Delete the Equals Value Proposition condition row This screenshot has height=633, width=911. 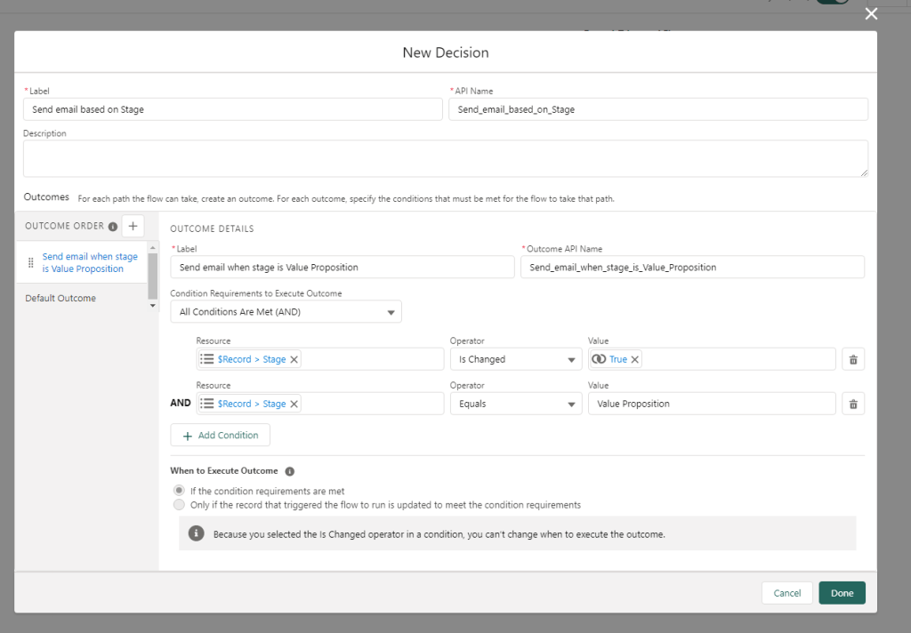click(852, 404)
